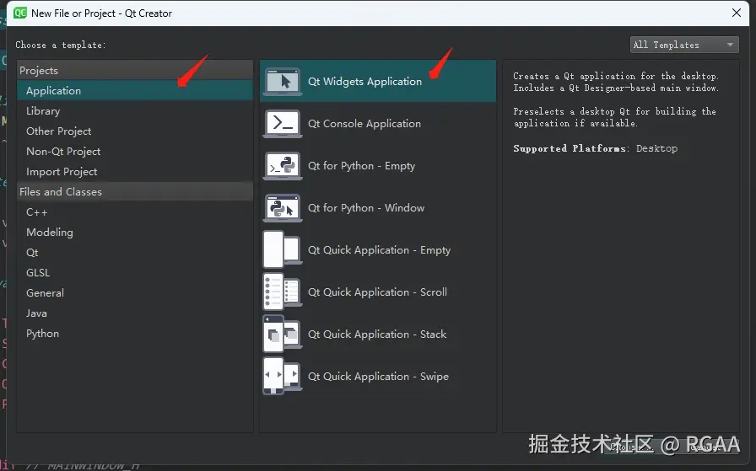Click the Files and Classes section header
The width and height of the screenshot is (756, 471).
[x=135, y=191]
